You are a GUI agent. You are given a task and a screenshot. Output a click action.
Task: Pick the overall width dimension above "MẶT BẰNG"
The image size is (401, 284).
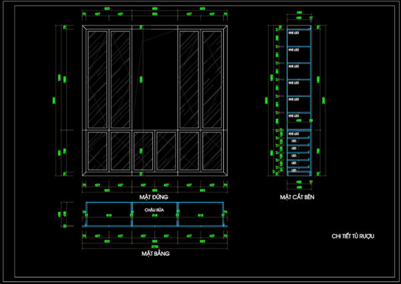pos(155,247)
